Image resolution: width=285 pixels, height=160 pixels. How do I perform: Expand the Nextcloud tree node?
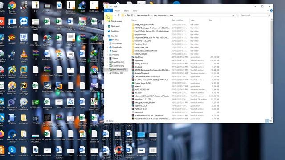click(x=106, y=26)
